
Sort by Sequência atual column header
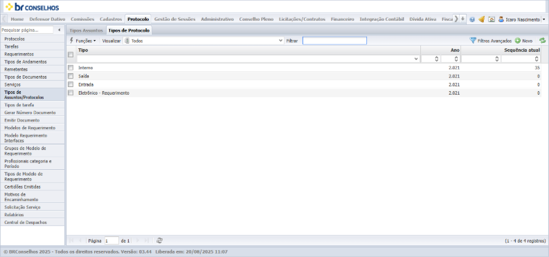[501, 50]
